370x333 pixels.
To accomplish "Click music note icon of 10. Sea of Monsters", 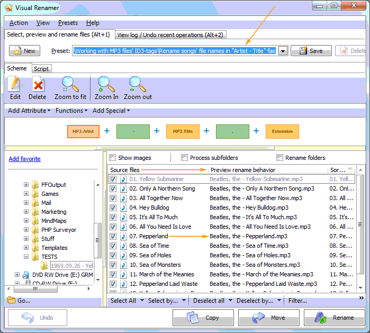I will click(123, 265).
